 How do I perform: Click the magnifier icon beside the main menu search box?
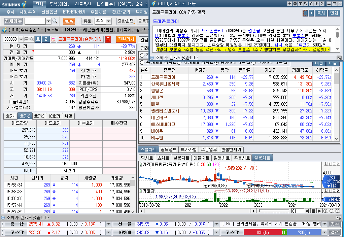pos(55,21)
